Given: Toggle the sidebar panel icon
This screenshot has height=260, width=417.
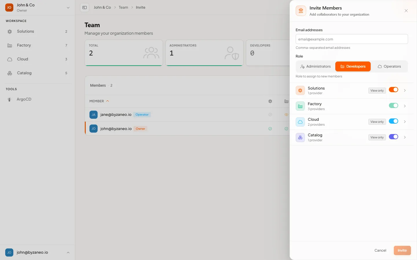Looking at the screenshot, I should [x=85, y=8].
